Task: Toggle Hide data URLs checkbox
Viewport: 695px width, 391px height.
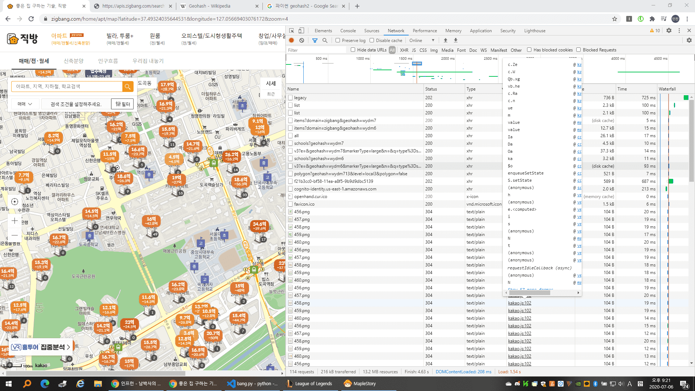Action: coord(353,50)
